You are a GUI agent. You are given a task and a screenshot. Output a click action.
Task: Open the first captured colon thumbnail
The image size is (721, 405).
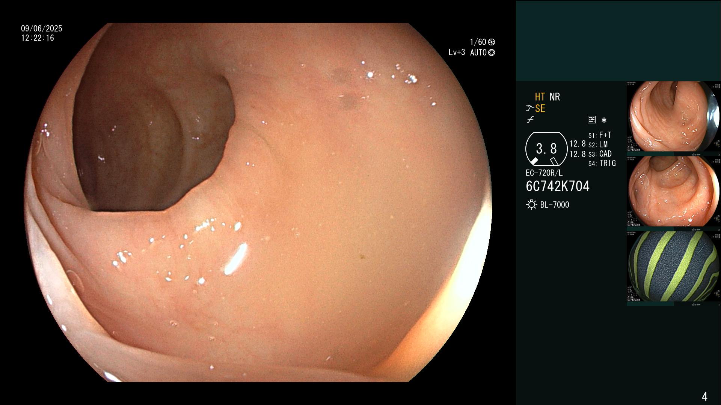click(673, 117)
